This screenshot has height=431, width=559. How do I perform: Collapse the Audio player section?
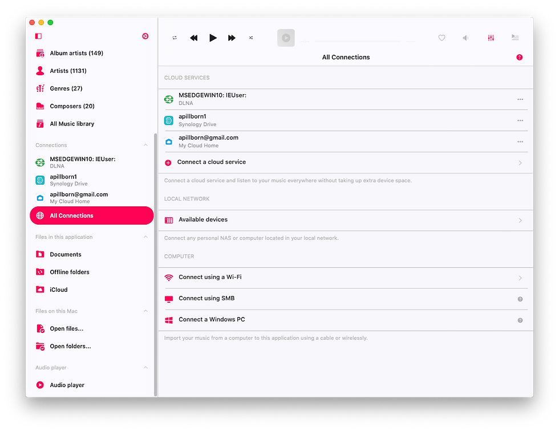pyautogui.click(x=145, y=367)
